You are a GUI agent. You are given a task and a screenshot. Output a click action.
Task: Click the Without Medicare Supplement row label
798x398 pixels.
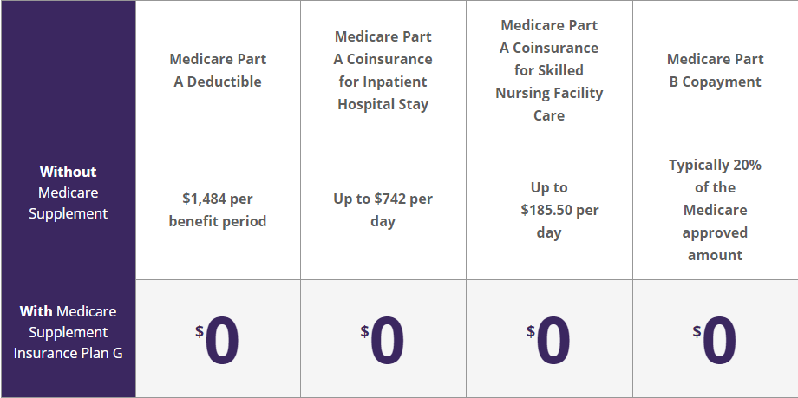(x=68, y=192)
